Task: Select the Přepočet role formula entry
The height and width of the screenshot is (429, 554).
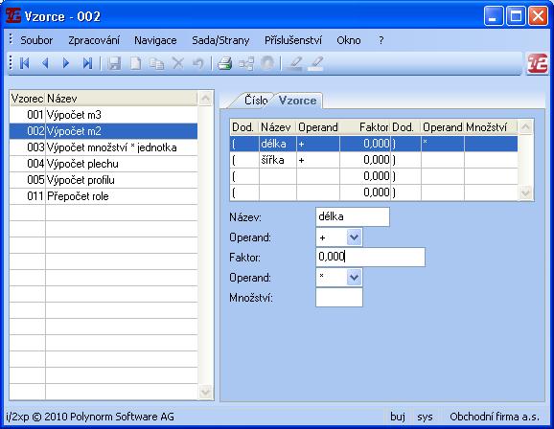Action: click(104, 196)
